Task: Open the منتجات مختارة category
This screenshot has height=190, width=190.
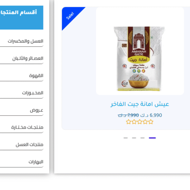Action: coord(27,128)
